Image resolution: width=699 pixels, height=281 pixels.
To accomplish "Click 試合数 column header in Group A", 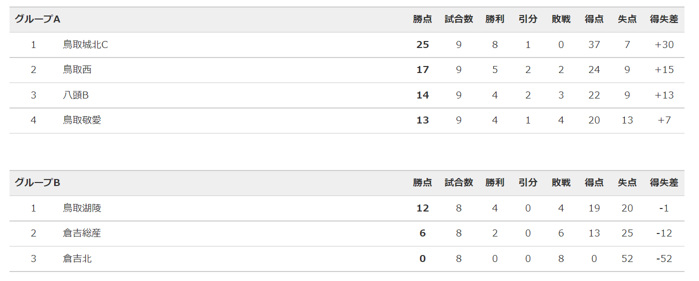I will pos(459,19).
